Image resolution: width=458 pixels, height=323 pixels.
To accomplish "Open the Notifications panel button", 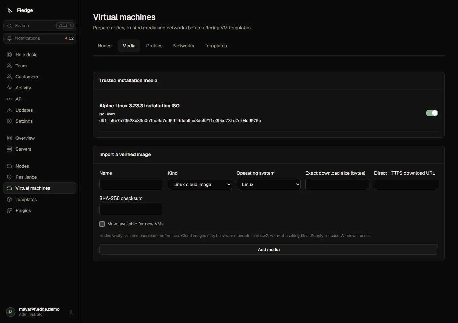I will click(40, 38).
